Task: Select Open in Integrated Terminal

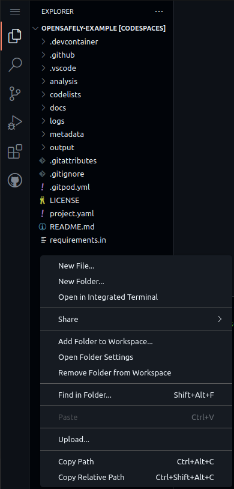Action: pos(136,297)
